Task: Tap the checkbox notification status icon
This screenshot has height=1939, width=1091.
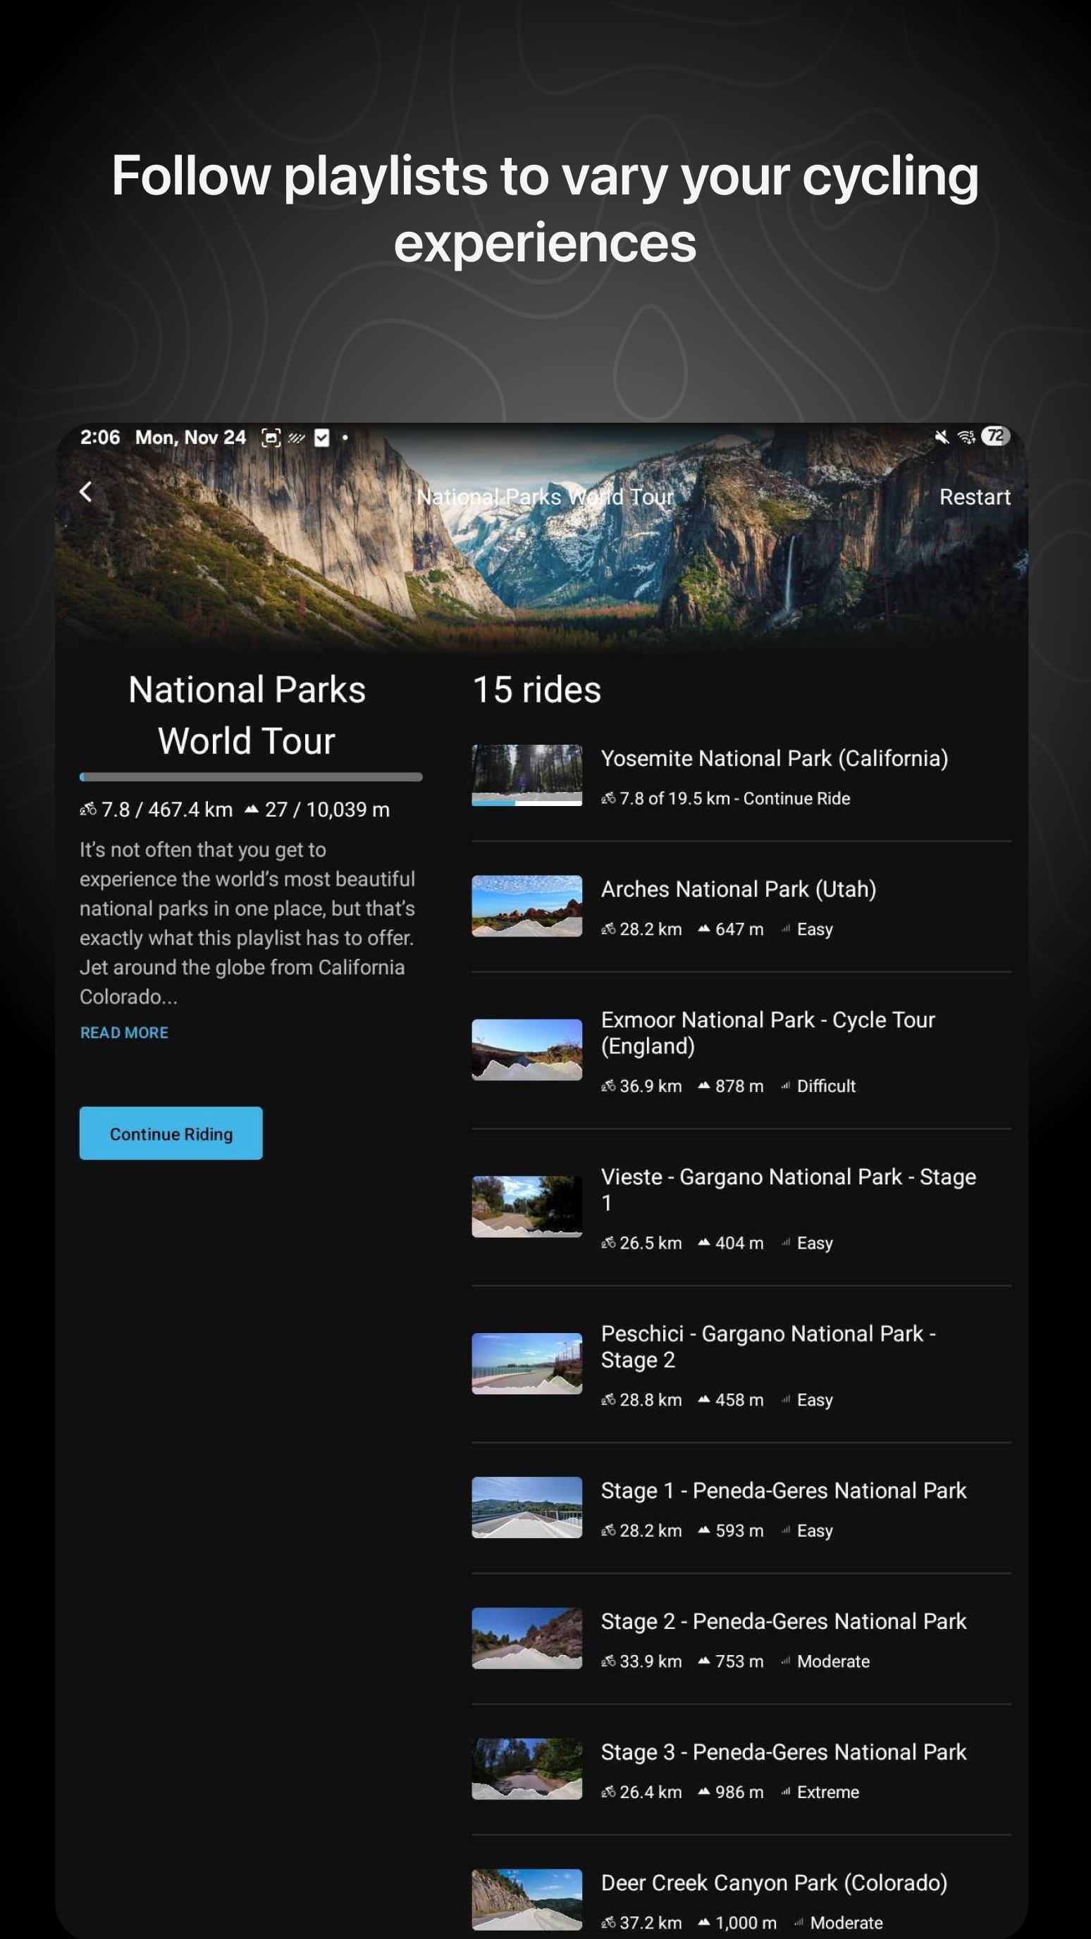Action: [321, 438]
